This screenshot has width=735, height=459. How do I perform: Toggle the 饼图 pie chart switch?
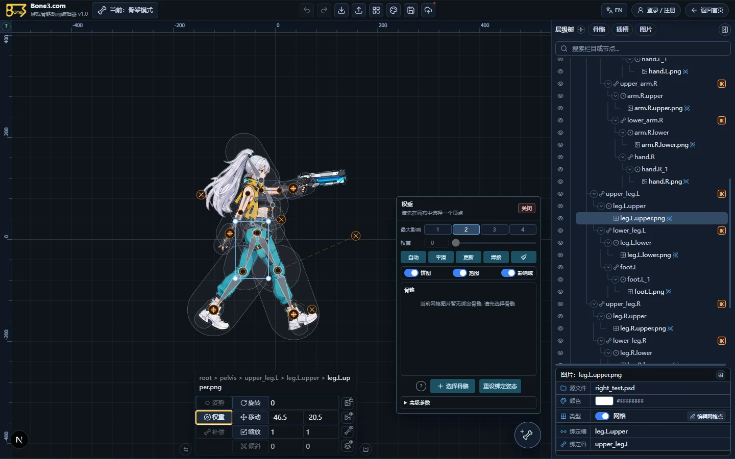coord(411,273)
